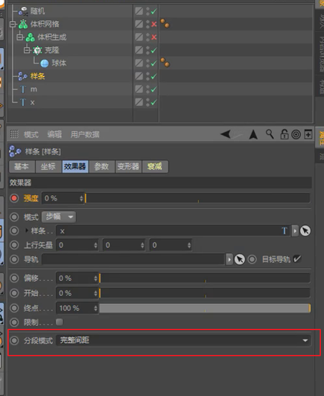Click the 体积网格 volume mesher icon
324x396 pixels.
tap(23, 24)
